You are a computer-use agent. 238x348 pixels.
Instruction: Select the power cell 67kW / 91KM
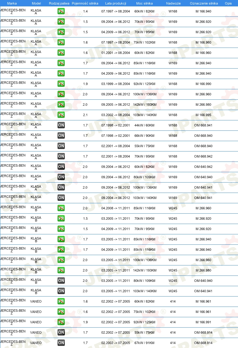(144, 343)
